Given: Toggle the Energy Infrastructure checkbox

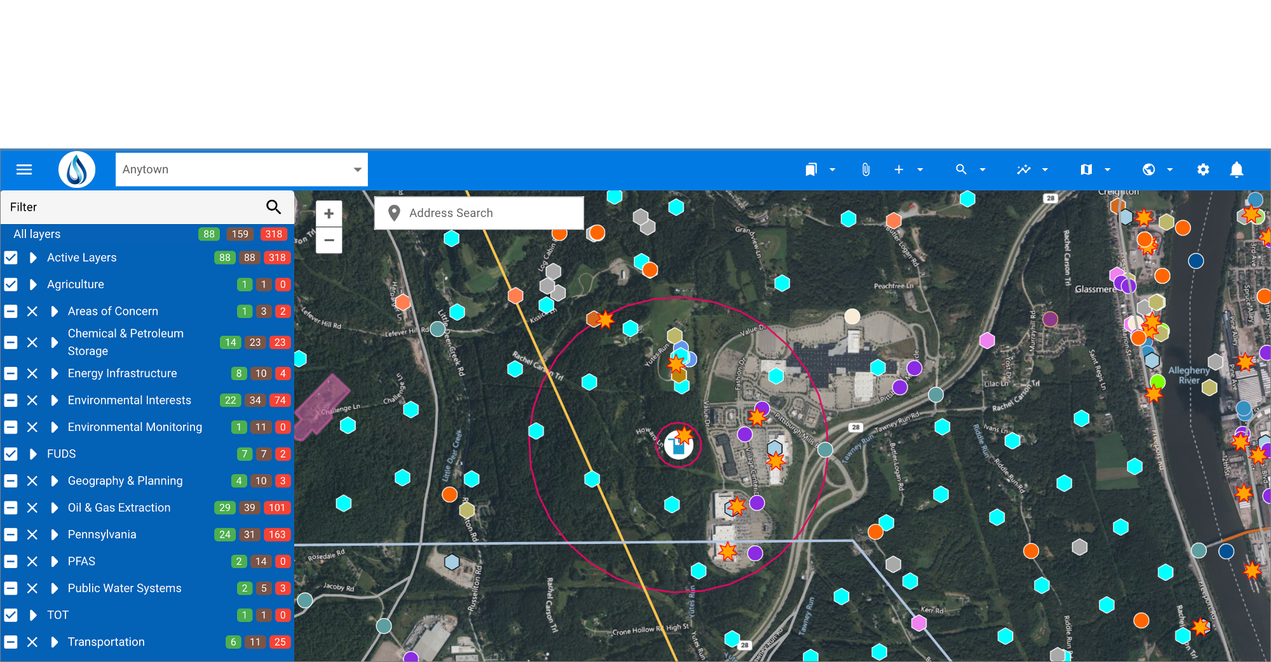Looking at the screenshot, I should (11, 374).
